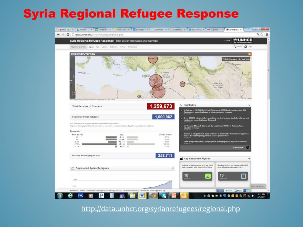Share the page on Facebook
The width and height of the screenshot is (303, 227).
[x=220, y=191]
